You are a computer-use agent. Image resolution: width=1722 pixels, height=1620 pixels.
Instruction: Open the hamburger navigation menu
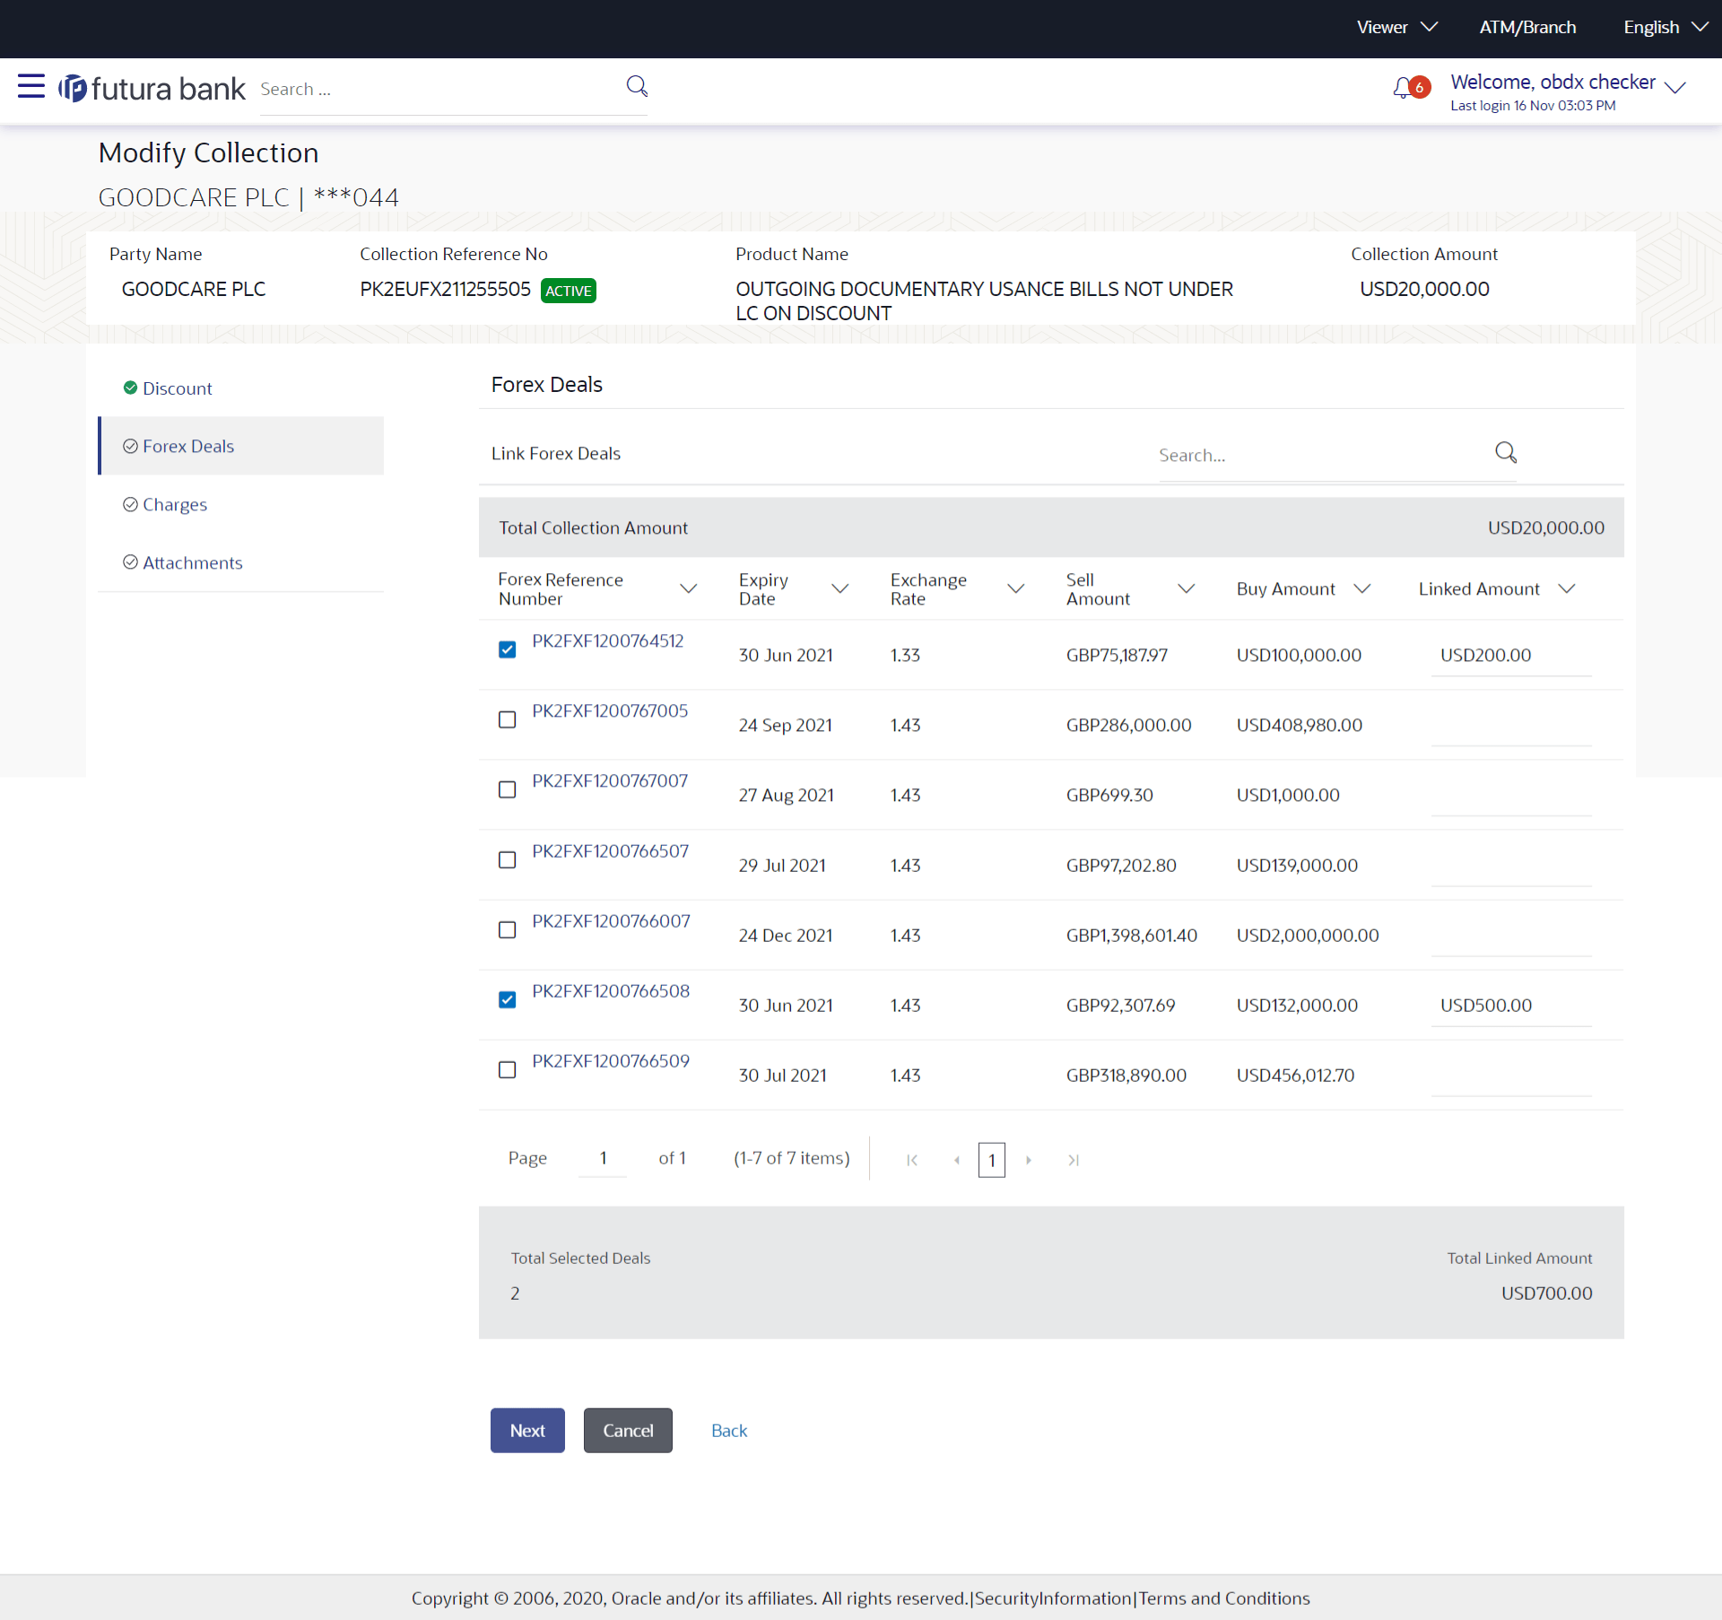[x=30, y=86]
